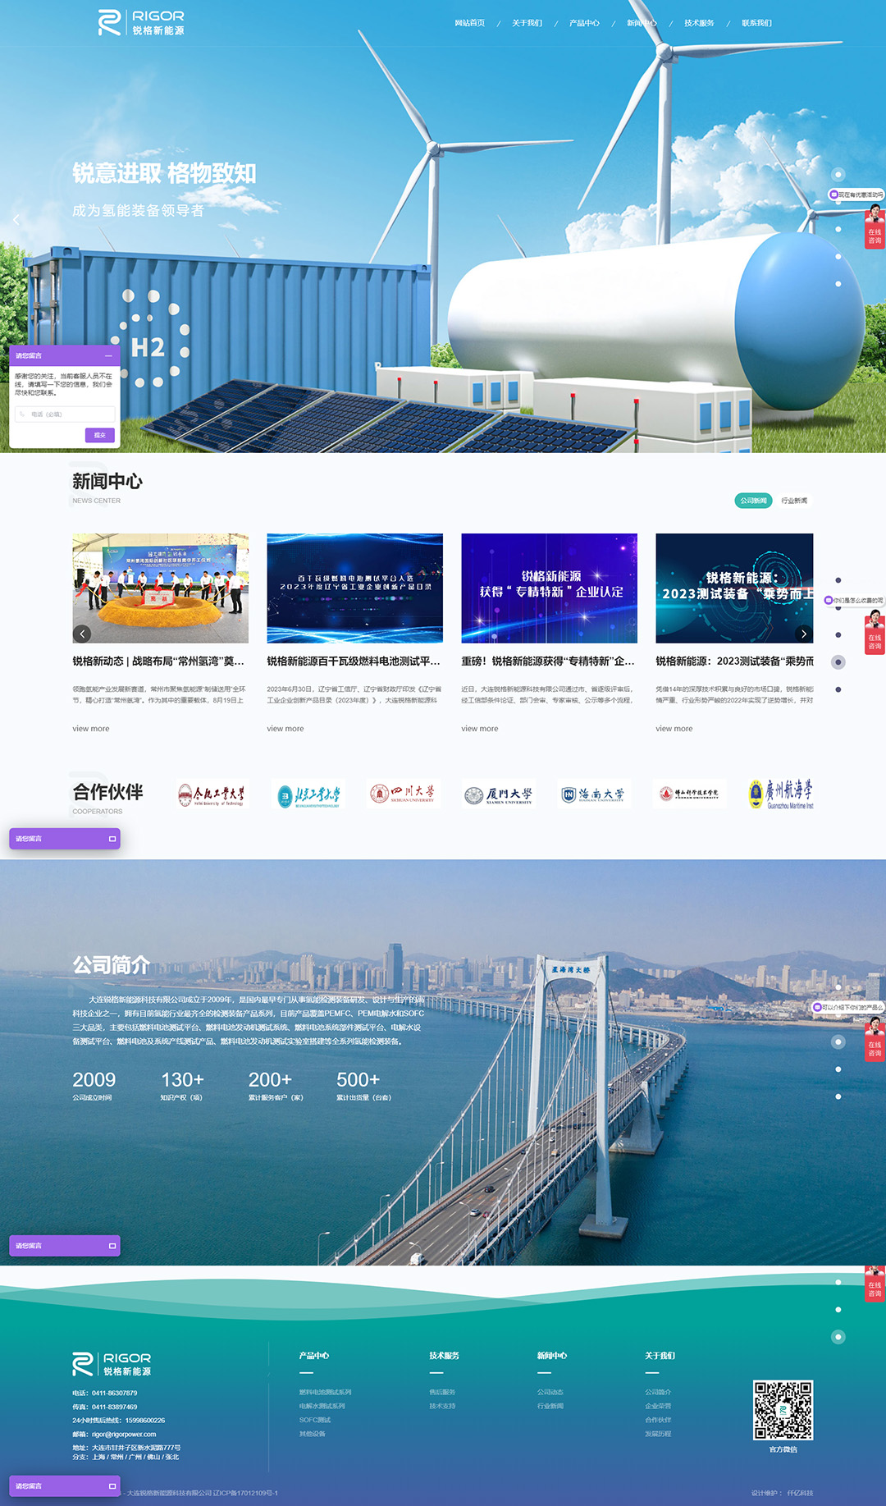Minimize the purple 请您留言 chat box

(108, 355)
